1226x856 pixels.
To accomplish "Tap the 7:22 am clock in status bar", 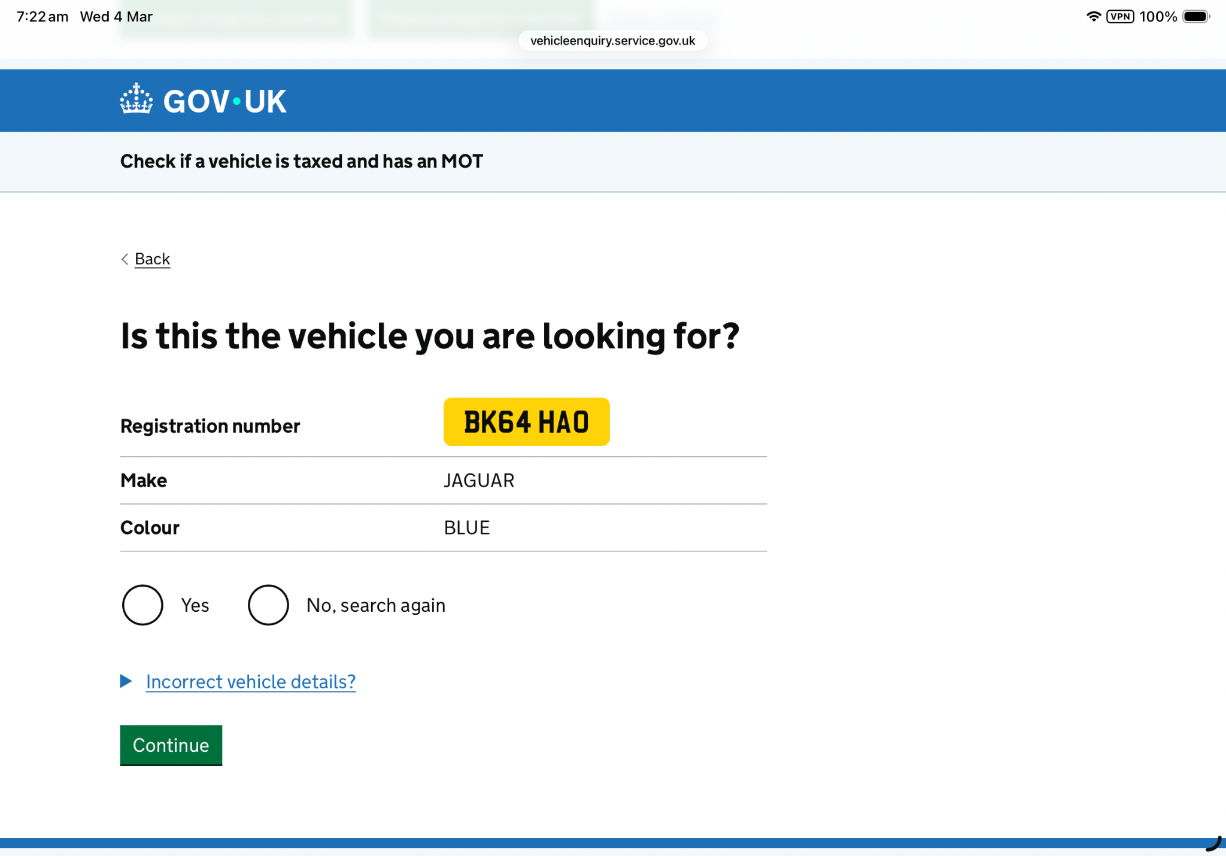I will tap(42, 17).
